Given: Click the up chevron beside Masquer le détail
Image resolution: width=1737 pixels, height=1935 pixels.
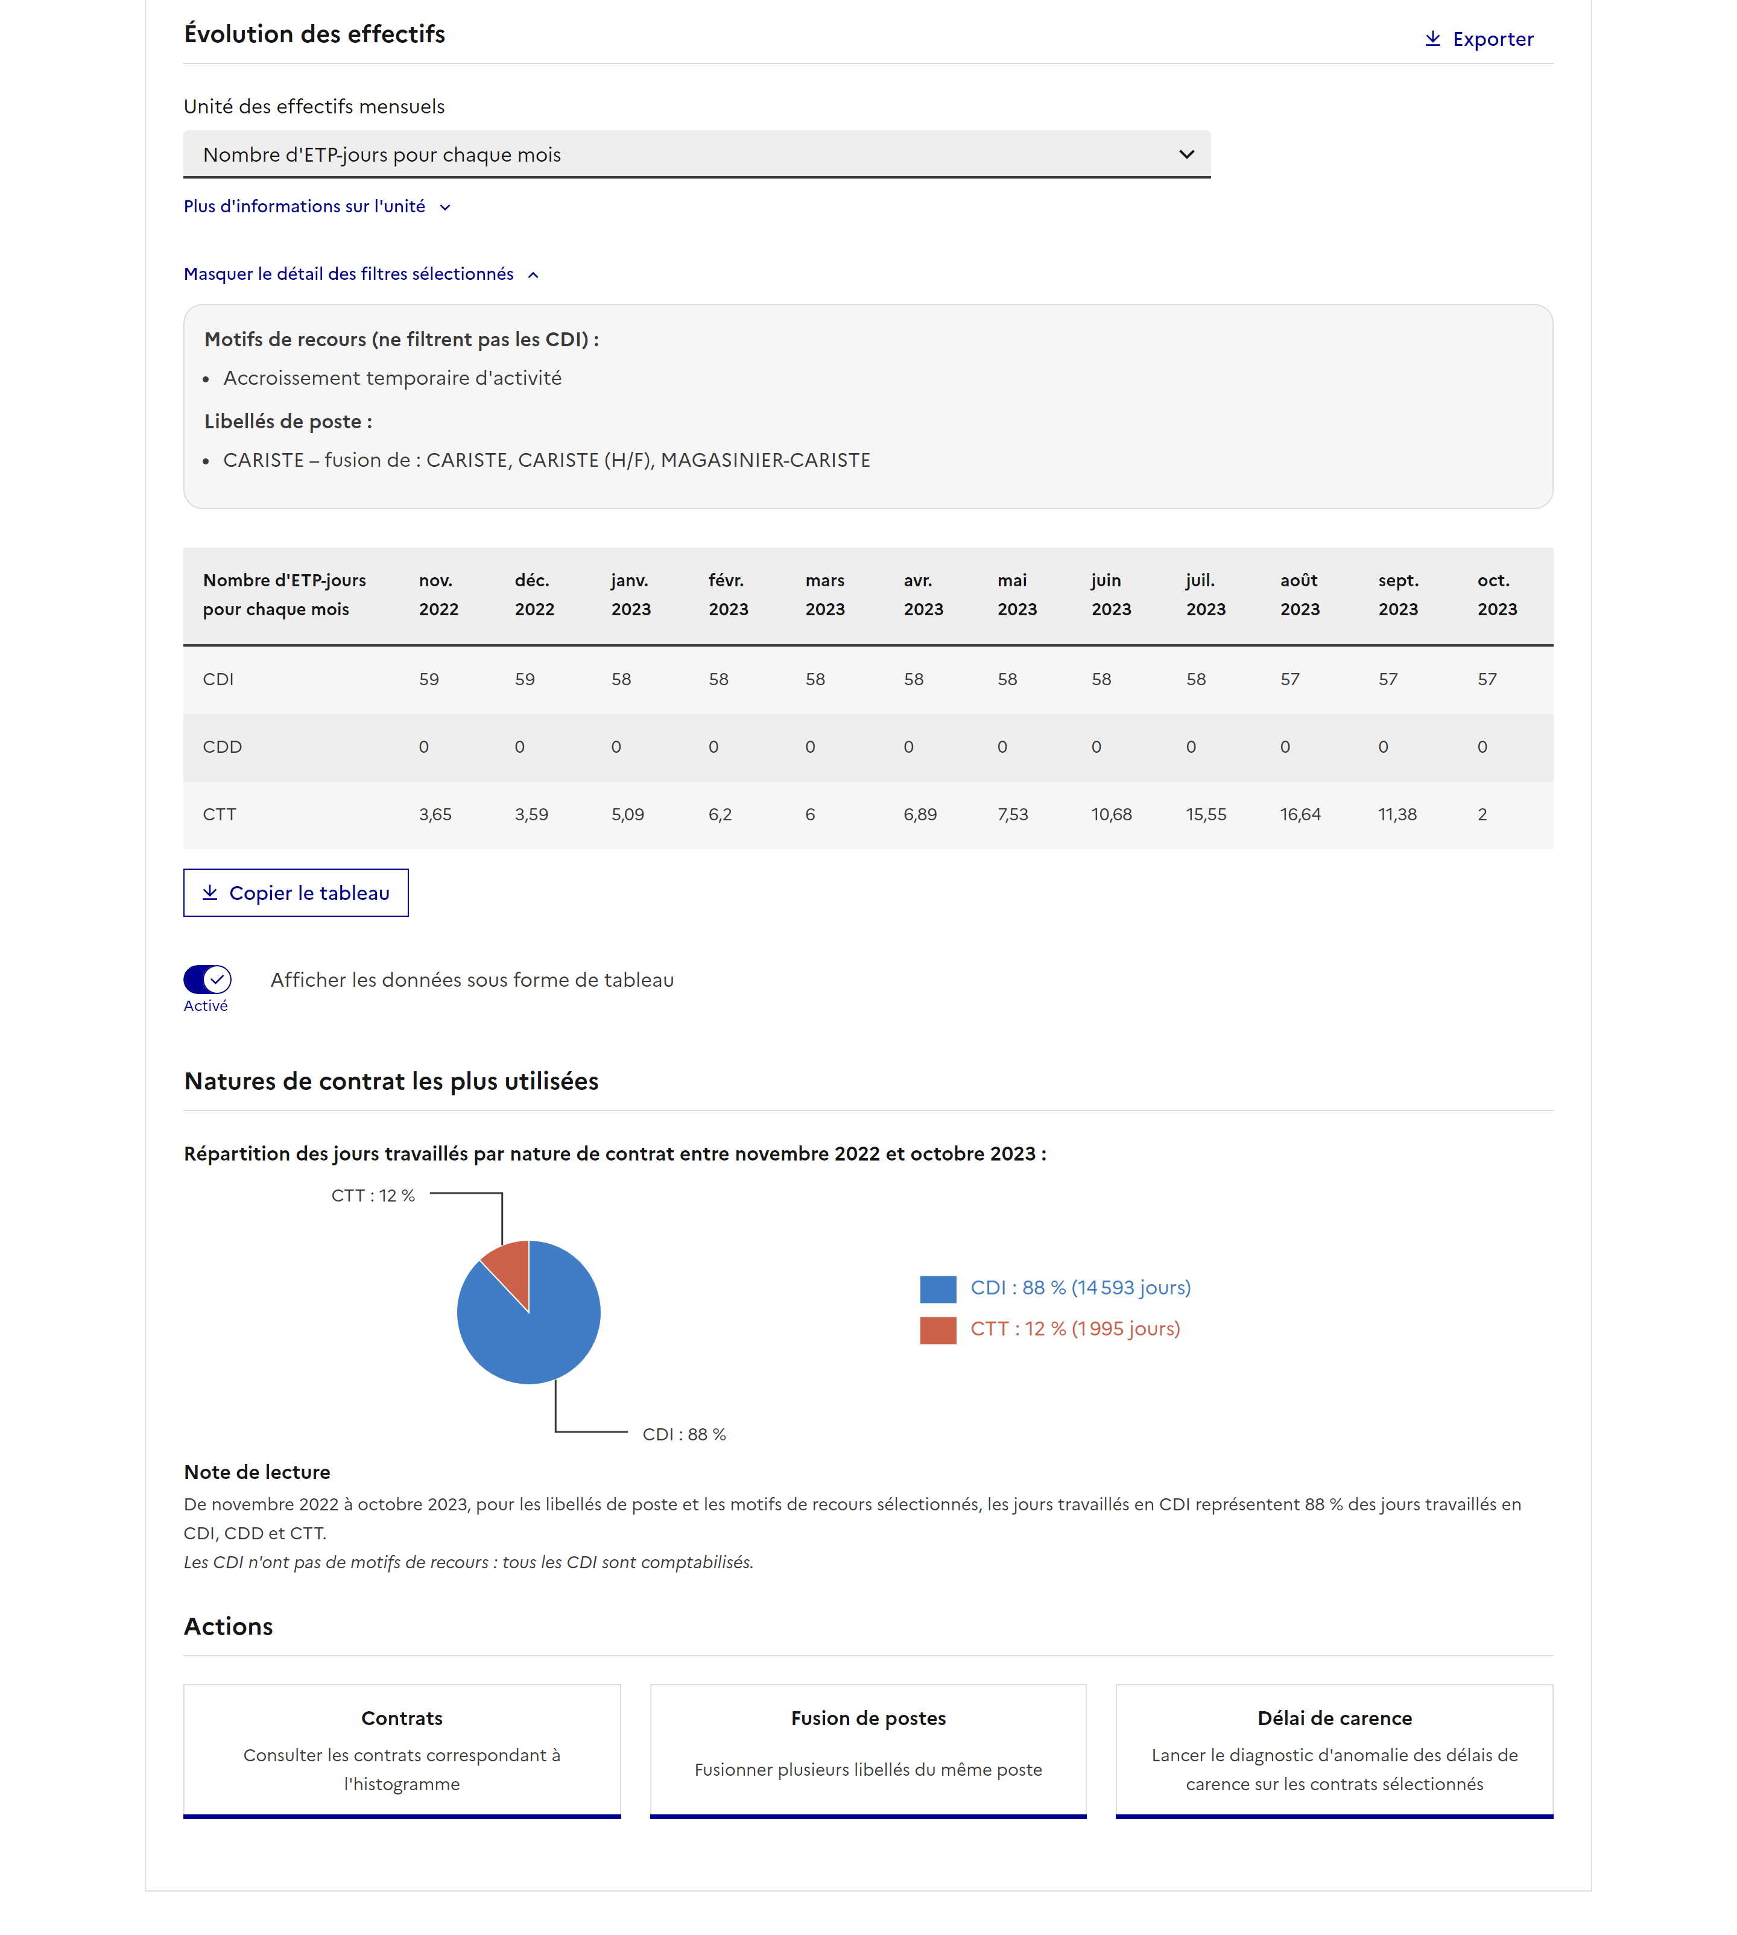Looking at the screenshot, I should tap(534, 276).
